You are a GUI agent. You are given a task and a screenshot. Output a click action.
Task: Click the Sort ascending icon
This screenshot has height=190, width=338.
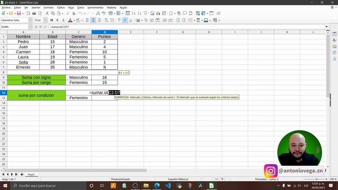(x=134, y=13)
